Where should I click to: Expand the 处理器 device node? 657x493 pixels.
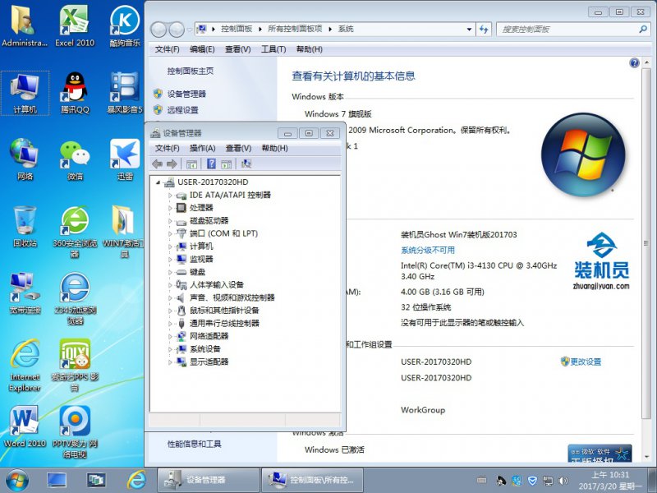[x=170, y=208]
